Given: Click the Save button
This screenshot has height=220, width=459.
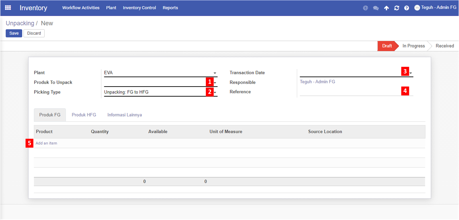Looking at the screenshot, I should click(14, 33).
